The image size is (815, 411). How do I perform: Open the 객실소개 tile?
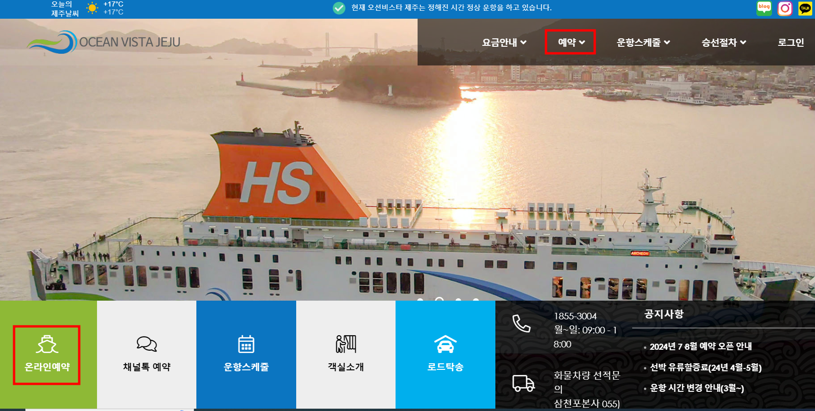[x=346, y=354]
